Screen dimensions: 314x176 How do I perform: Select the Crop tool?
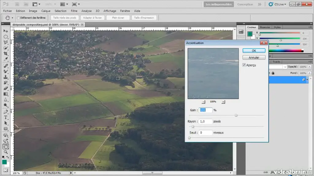[x=6, y=54]
